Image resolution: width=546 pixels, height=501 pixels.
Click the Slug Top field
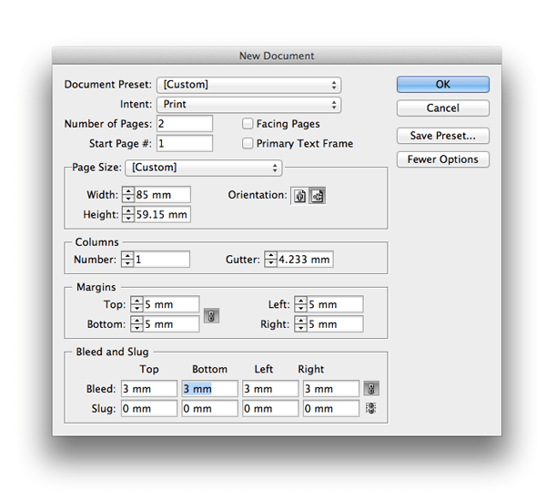point(149,408)
